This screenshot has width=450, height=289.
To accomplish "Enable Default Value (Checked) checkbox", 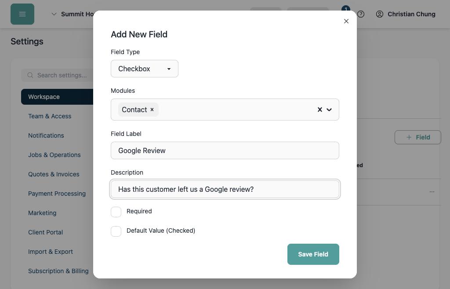I will pyautogui.click(x=116, y=231).
